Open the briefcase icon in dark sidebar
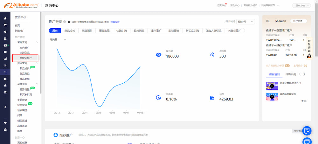This screenshot has height=144, width=318. [x=5, y=129]
